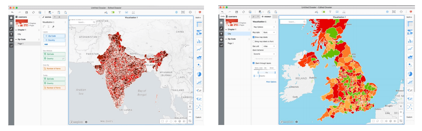Viewport: 422px width, 131px height.
Task: Open the Zoom behavior Dynamic dropdown
Action: tap(264, 54)
